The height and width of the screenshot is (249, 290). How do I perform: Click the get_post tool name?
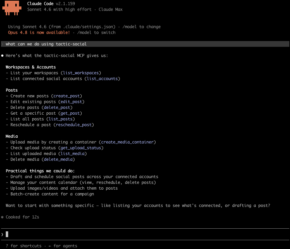point(70,113)
